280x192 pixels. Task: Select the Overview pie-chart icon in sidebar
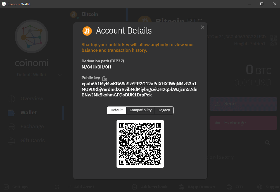(x=11, y=98)
